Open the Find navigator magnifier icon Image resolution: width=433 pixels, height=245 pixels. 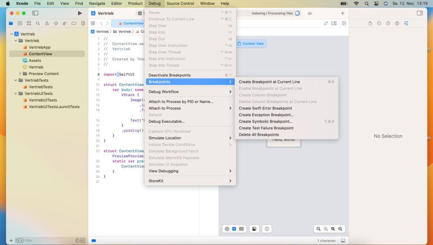click(x=38, y=23)
